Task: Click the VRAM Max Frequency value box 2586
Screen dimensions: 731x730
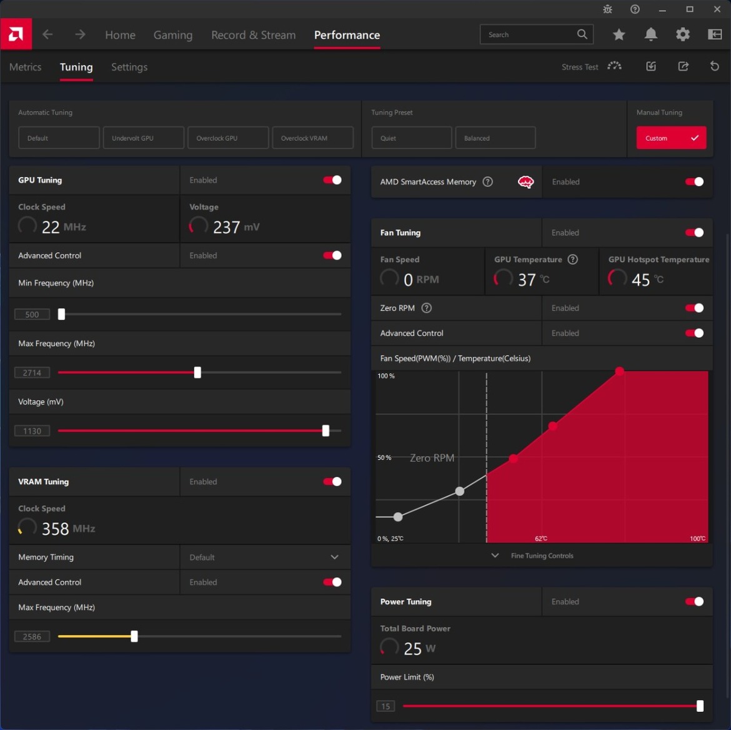Action: pos(32,636)
